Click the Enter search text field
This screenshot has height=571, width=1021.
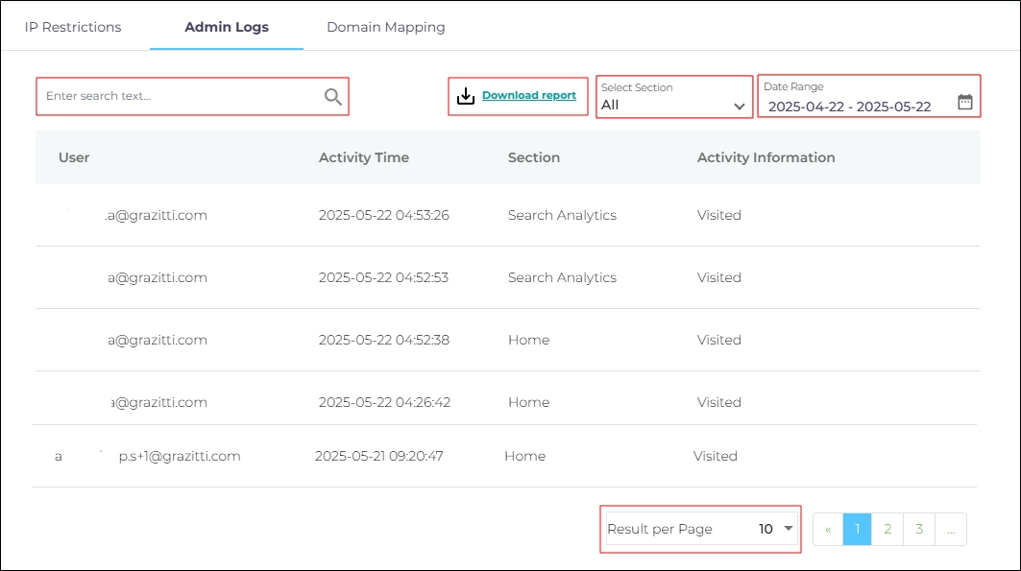click(x=181, y=97)
